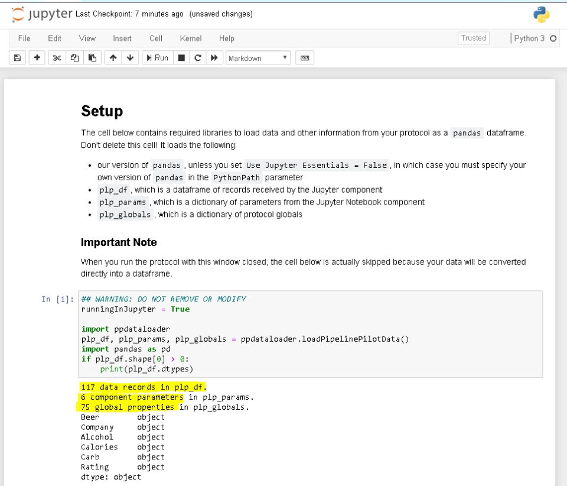The width and height of the screenshot is (567, 486).
Task: Click the import pandas as pd line
Action: (126, 349)
